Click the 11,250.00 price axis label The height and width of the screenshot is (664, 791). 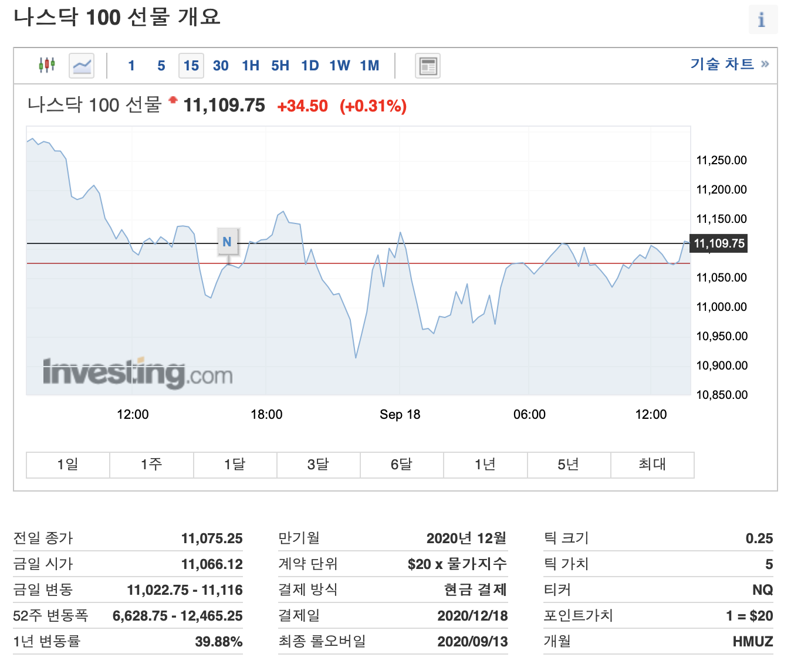pos(722,160)
